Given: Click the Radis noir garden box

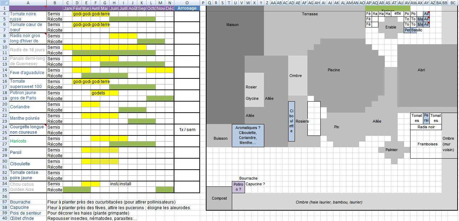Looking at the screenshot, I should 426,127.
